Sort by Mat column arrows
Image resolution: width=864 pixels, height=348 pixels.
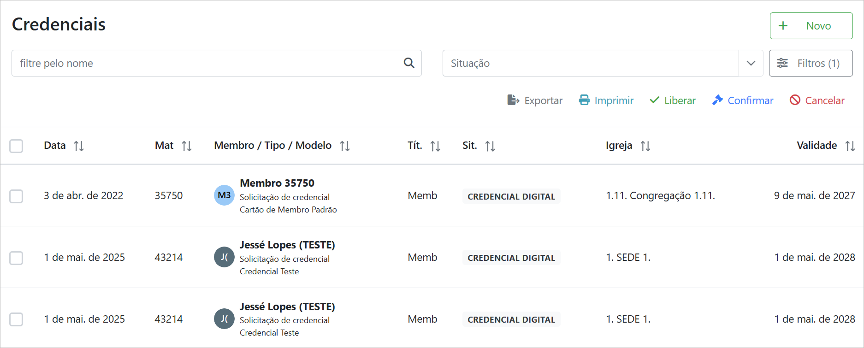tap(187, 146)
